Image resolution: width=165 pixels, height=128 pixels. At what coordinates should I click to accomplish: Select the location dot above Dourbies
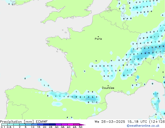[x=108, y=86]
